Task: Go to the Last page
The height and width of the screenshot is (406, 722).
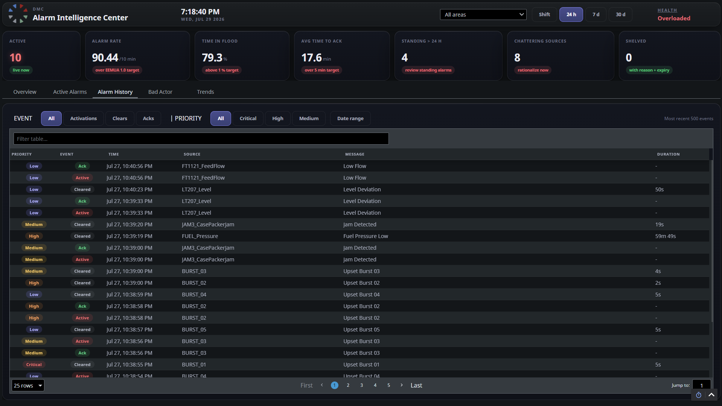Action: pyautogui.click(x=416, y=385)
